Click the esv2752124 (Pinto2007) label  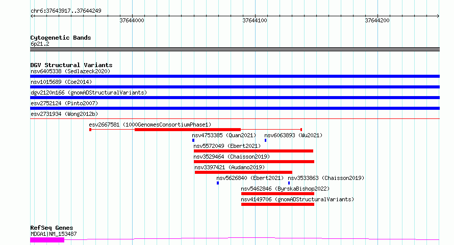pos(64,103)
